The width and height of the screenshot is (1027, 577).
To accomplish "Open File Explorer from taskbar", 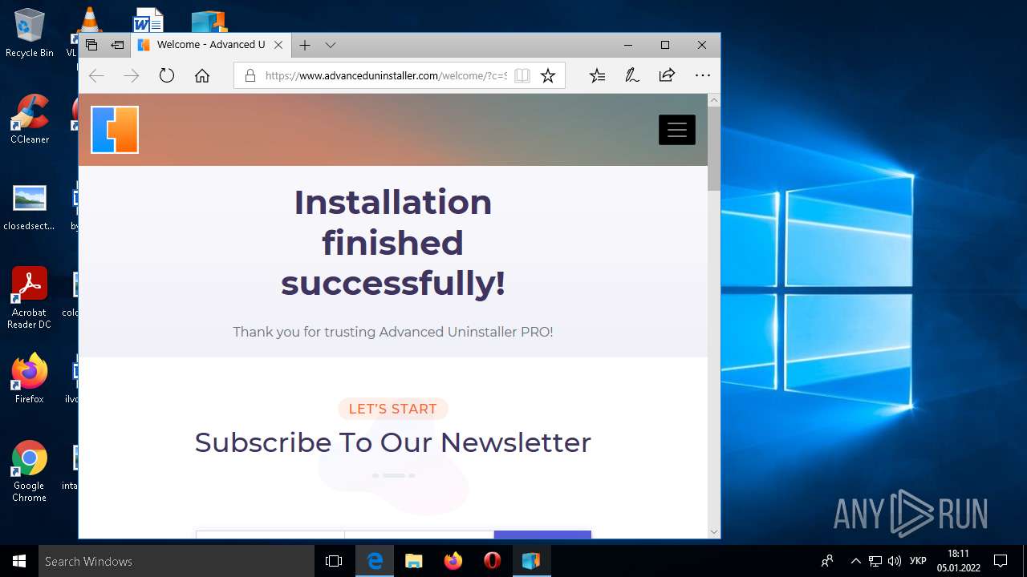I will pos(413,561).
